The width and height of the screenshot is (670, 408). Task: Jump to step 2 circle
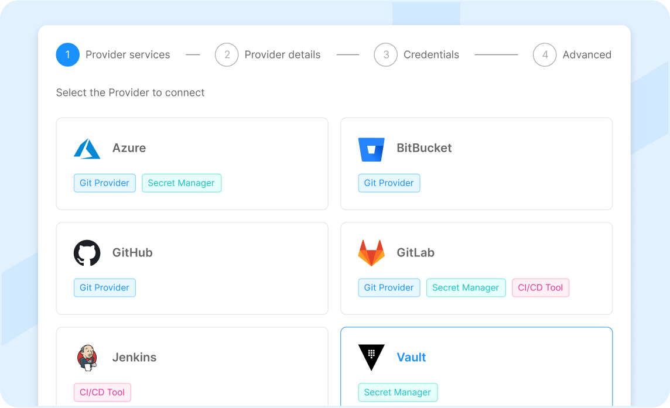click(227, 54)
